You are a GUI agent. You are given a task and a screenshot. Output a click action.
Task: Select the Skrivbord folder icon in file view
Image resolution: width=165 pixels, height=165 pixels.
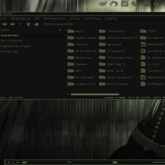[71, 51]
